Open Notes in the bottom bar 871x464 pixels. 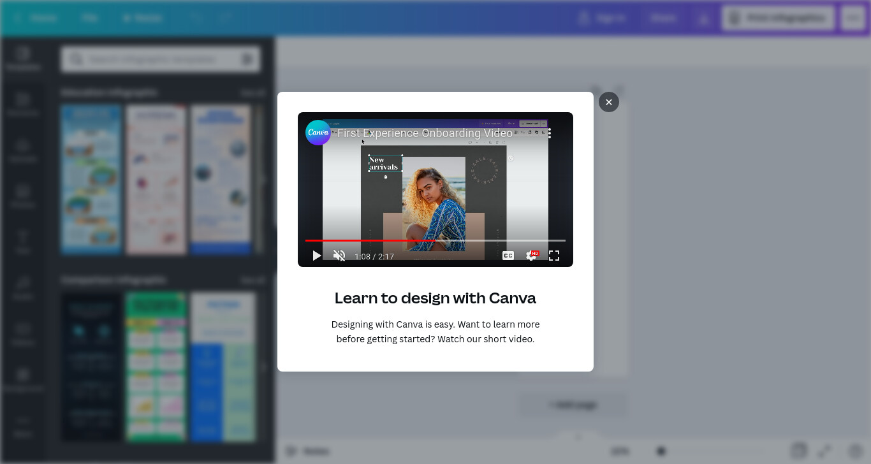[x=308, y=451]
